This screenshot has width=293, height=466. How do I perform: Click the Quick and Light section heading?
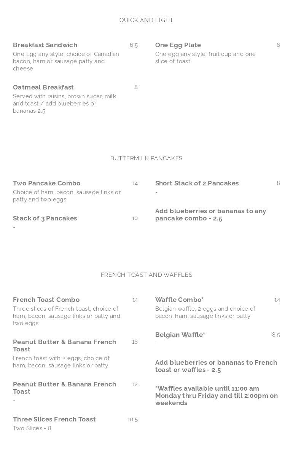[146, 20]
